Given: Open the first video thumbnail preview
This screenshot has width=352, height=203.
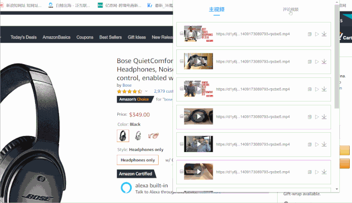Looking at the screenshot, I should point(198,34).
